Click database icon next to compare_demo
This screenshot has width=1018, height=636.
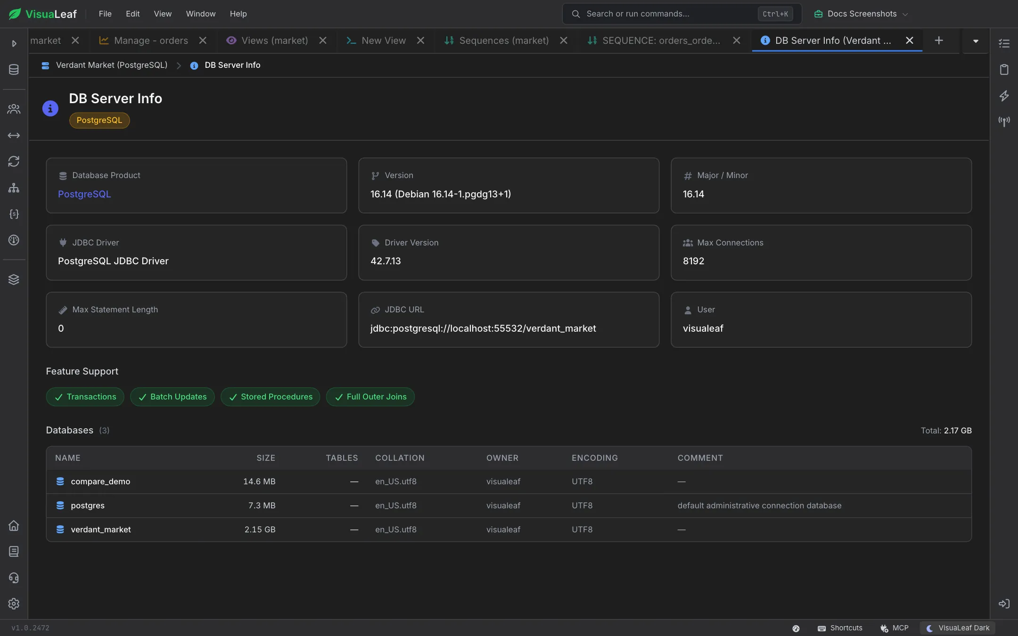pyautogui.click(x=60, y=481)
